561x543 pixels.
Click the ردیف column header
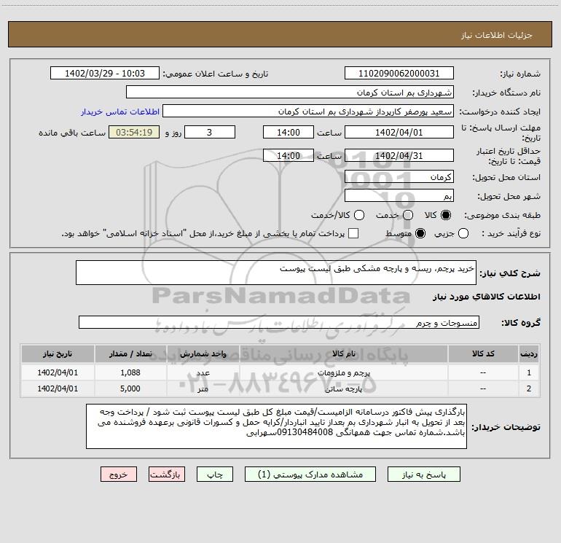(x=529, y=353)
